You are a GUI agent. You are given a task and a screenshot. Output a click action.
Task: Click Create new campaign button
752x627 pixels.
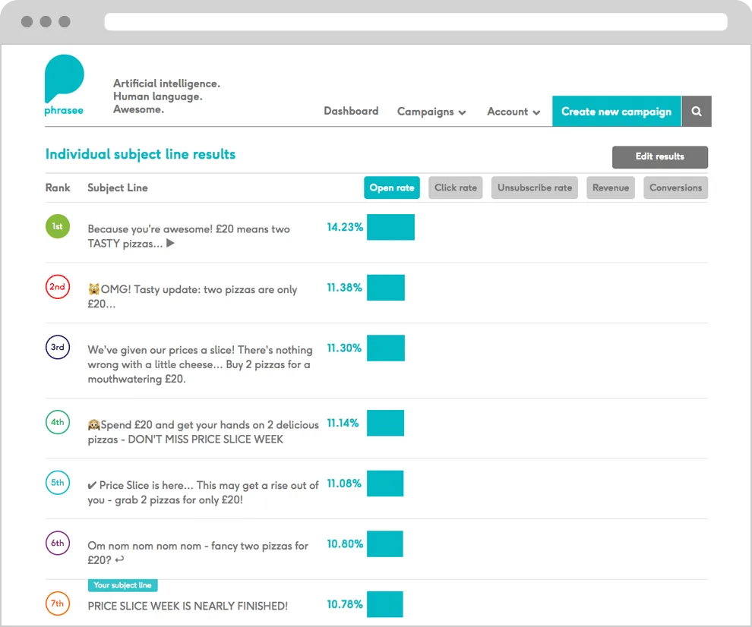tap(616, 112)
